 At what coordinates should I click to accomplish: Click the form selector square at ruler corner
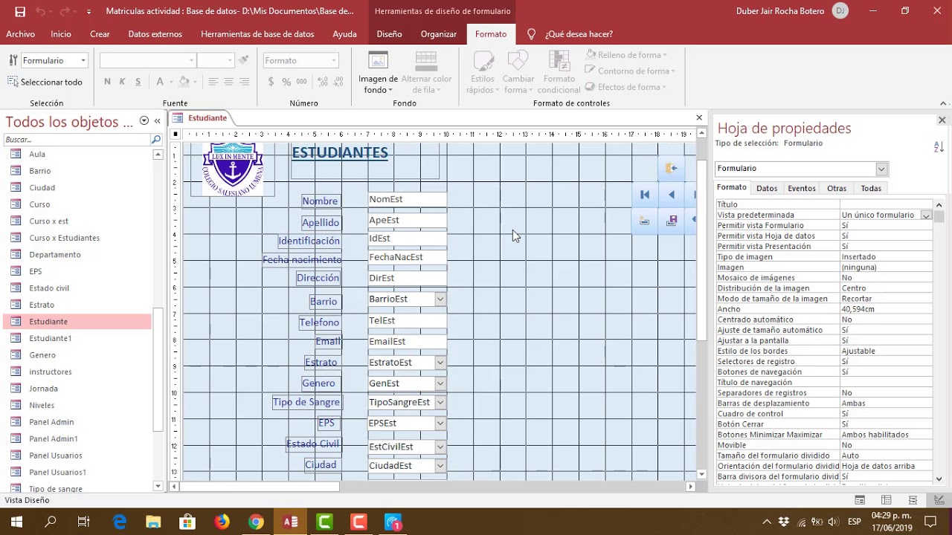point(176,134)
